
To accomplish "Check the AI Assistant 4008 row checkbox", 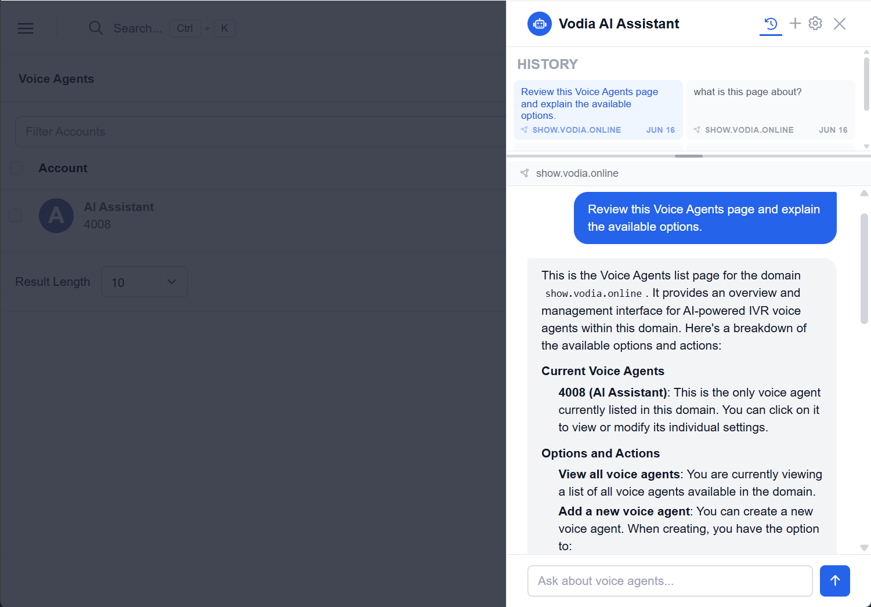I will pos(15,216).
